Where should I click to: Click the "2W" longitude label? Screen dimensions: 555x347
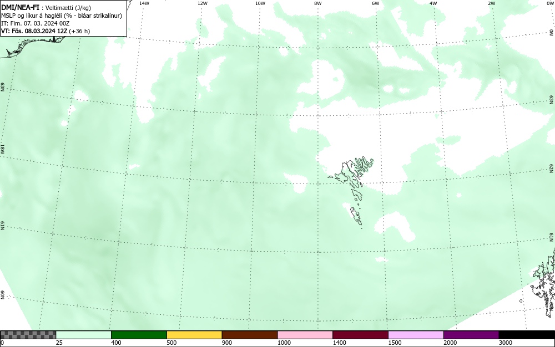pyautogui.click(x=491, y=3)
